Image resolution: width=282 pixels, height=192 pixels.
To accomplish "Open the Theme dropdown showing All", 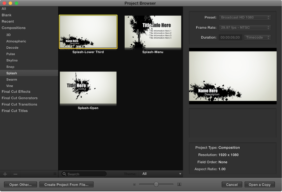I will pos(161,174).
